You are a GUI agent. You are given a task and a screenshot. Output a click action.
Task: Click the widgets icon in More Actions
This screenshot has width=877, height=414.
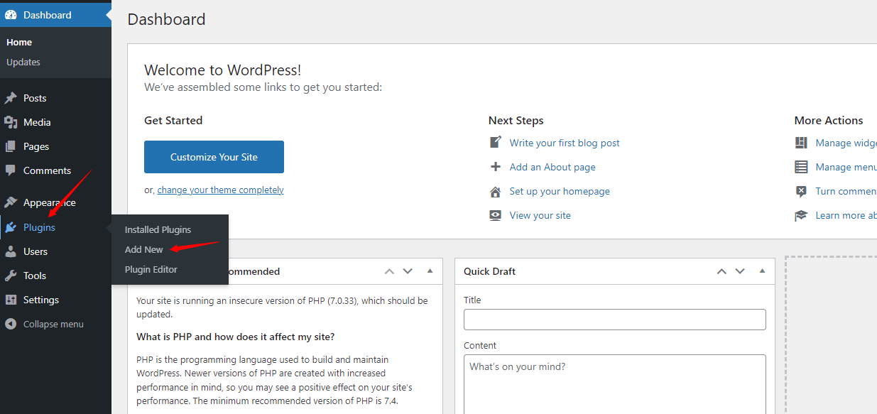tap(801, 143)
